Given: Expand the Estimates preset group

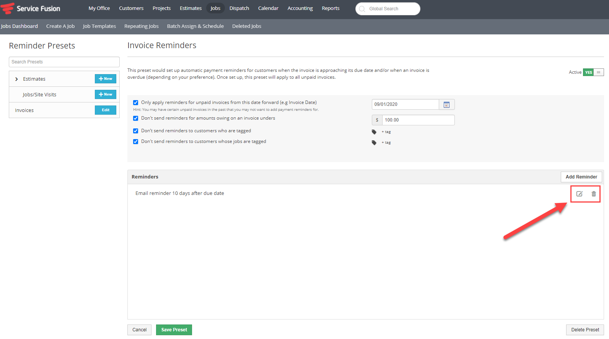Looking at the screenshot, I should tap(16, 79).
